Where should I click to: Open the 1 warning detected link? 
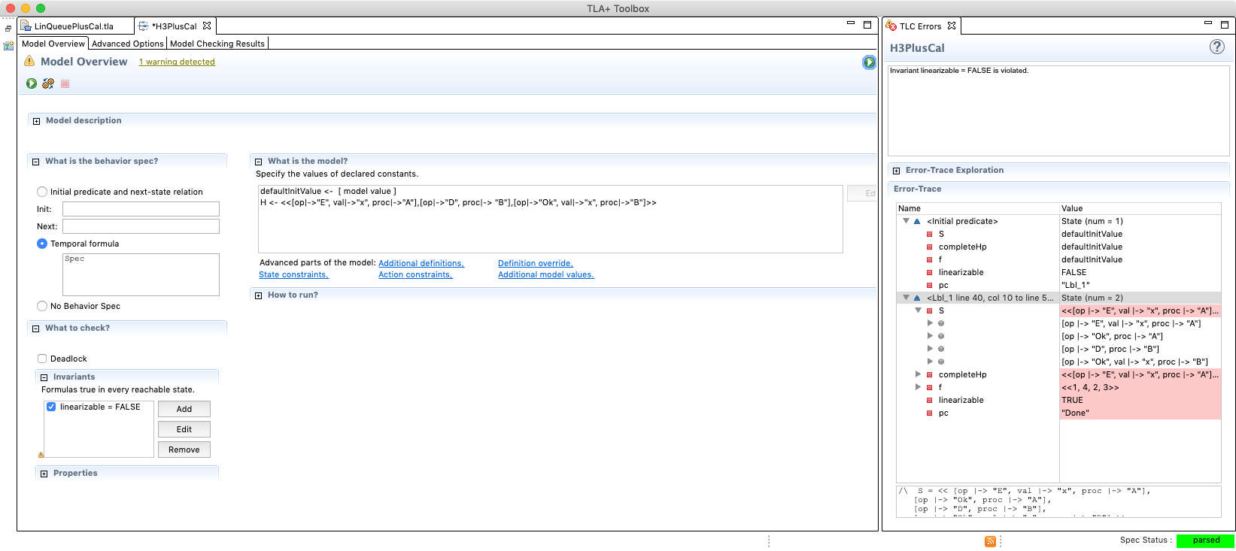click(x=177, y=62)
